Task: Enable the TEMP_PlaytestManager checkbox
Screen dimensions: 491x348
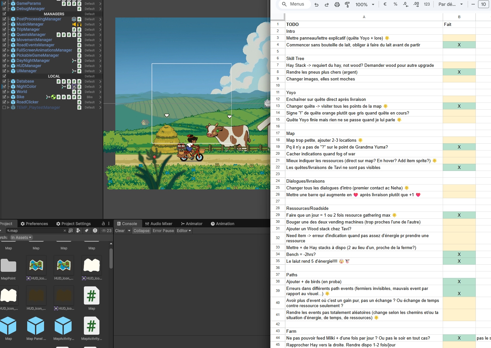Action: 4,107
